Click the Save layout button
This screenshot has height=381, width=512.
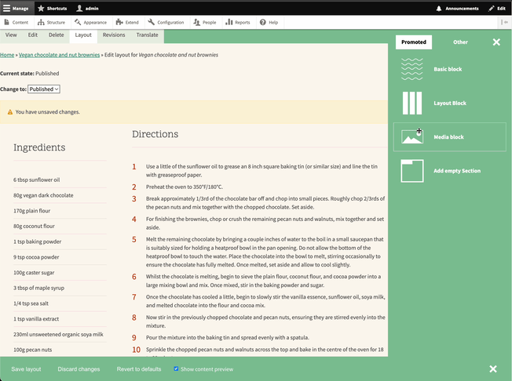(x=26, y=368)
